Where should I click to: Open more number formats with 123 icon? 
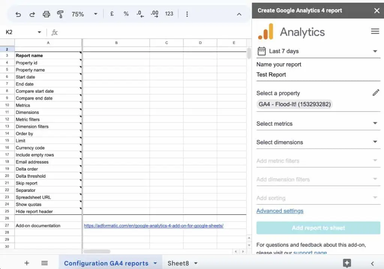pos(169,14)
